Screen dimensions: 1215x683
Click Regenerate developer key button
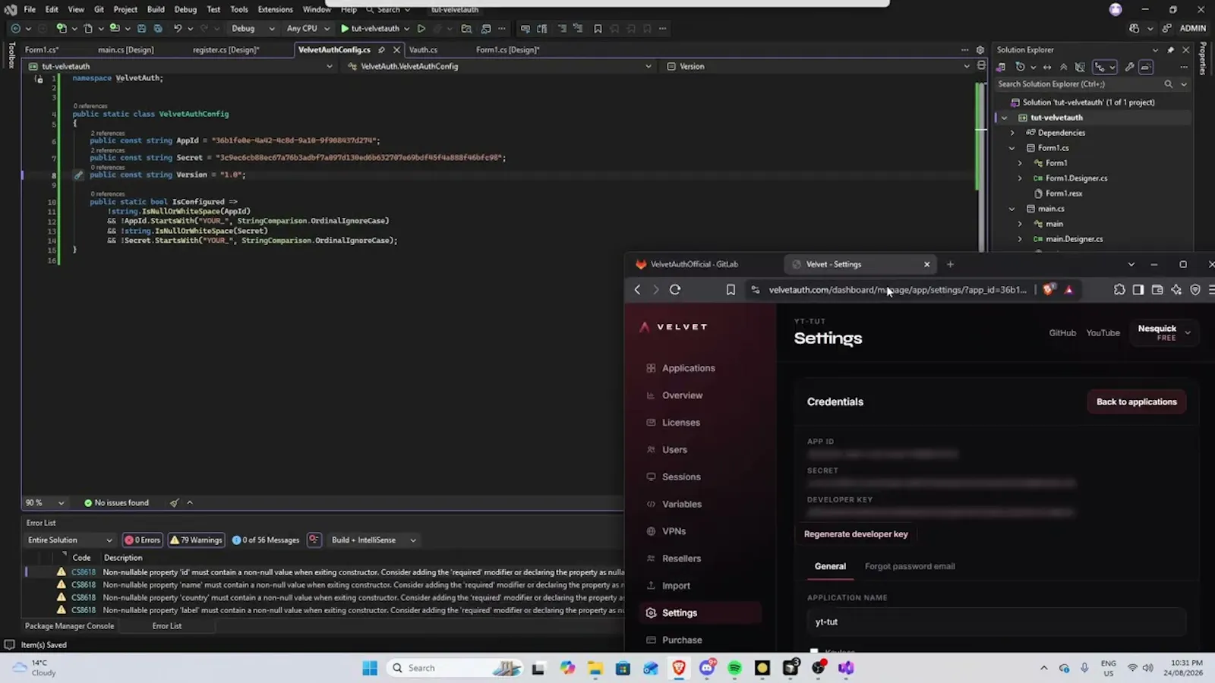[x=856, y=533]
